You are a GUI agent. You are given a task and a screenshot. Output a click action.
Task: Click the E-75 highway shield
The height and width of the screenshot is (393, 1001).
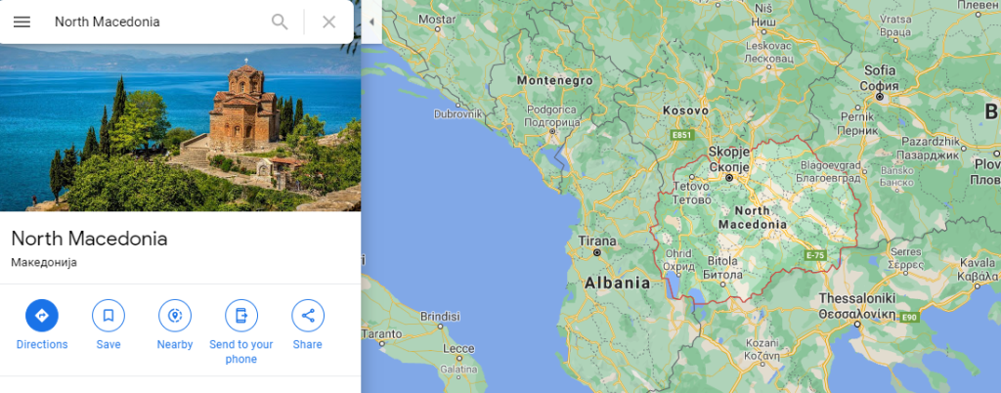815,255
